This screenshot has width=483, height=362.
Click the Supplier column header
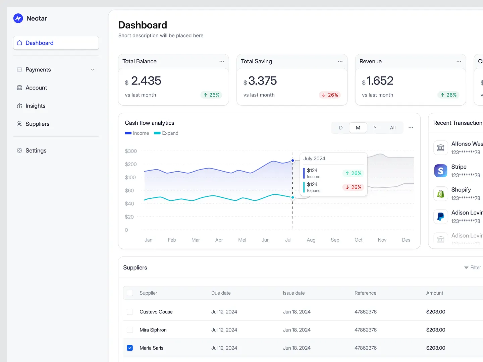click(148, 293)
